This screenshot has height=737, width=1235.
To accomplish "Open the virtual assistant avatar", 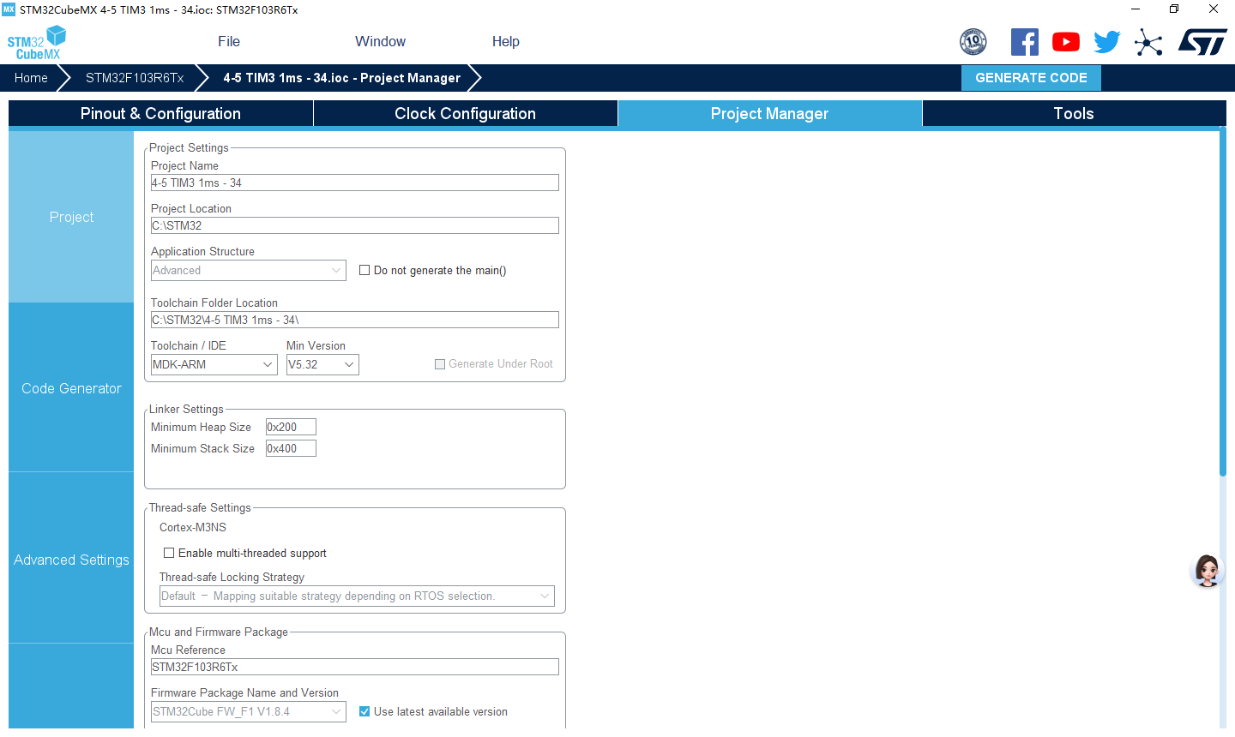I will [1207, 571].
